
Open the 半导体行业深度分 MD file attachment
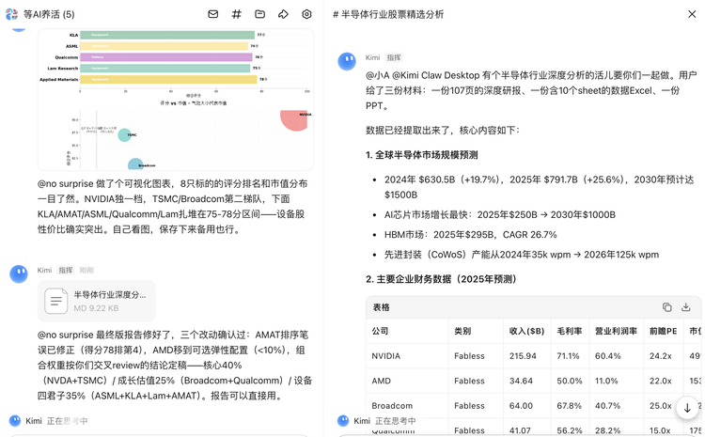[x=97, y=301]
